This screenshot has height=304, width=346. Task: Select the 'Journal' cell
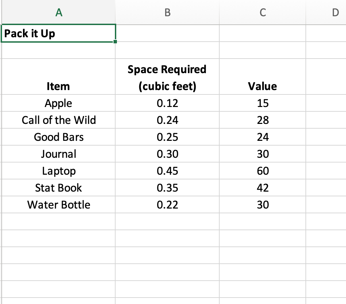click(x=58, y=154)
